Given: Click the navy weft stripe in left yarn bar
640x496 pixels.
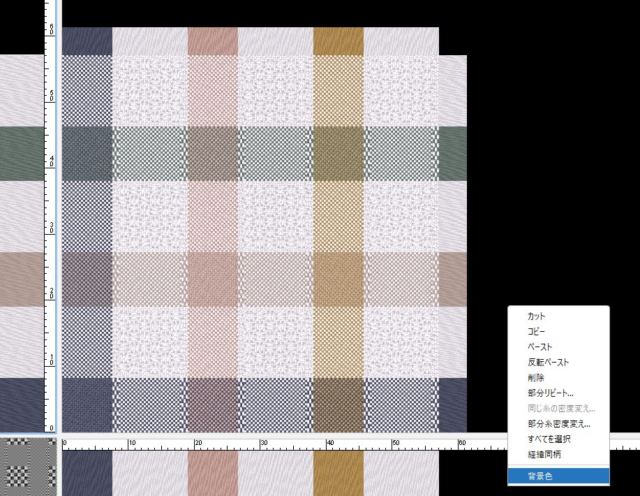Looking at the screenshot, I should pyautogui.click(x=22, y=404).
